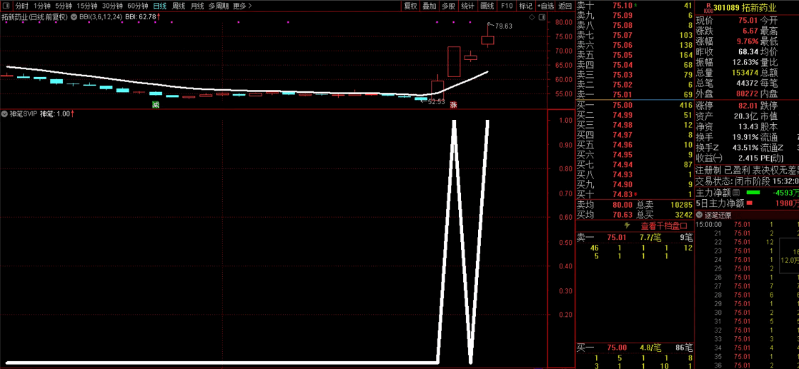Click the 复权 adjustment button

coord(411,6)
